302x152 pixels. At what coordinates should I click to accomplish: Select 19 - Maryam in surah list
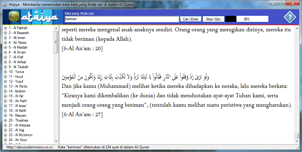(x=17, y=116)
